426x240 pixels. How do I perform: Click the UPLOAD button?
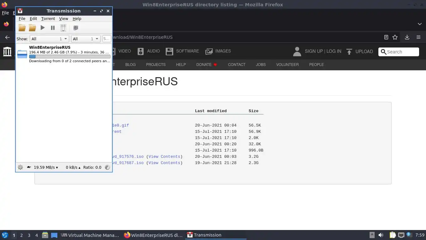coord(359,52)
